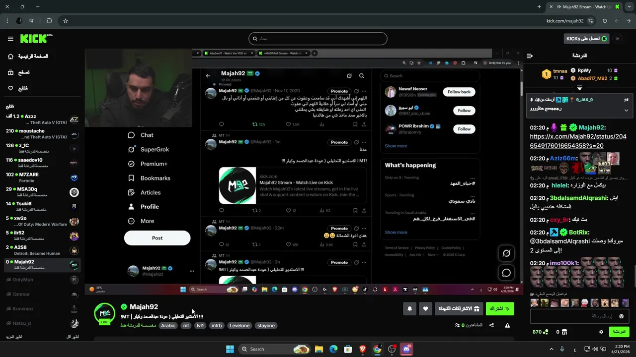
Task: Click the white Post button in the X sidebar
Action: coord(157,238)
